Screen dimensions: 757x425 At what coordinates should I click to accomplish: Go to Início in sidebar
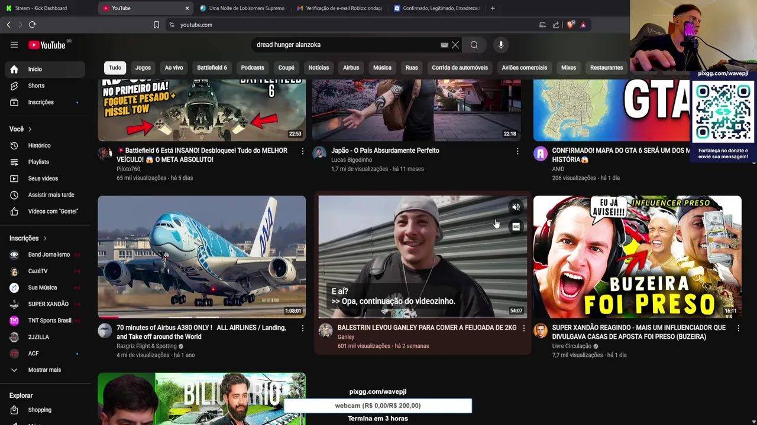click(x=45, y=69)
